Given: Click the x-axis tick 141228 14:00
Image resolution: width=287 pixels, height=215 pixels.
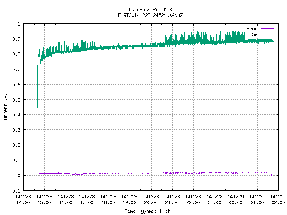Looking at the screenshot, I should tap(23, 199).
